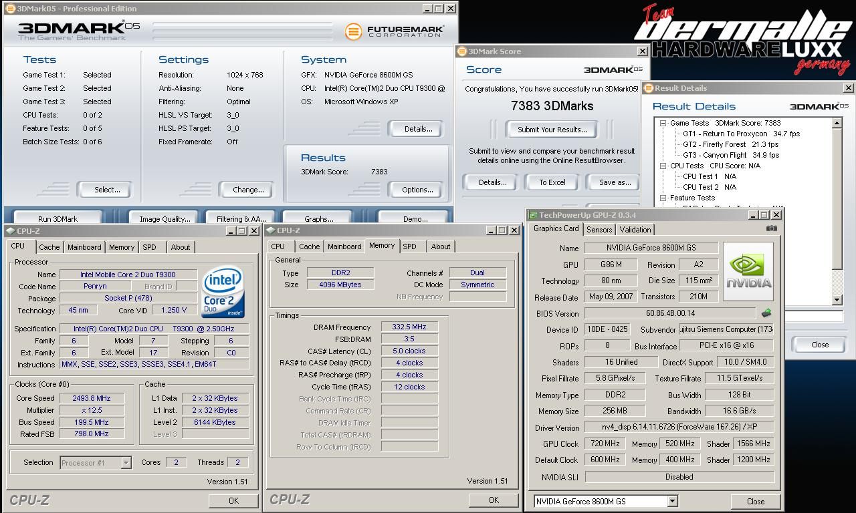
Task: Click the Image Quality... button
Action: [165, 218]
